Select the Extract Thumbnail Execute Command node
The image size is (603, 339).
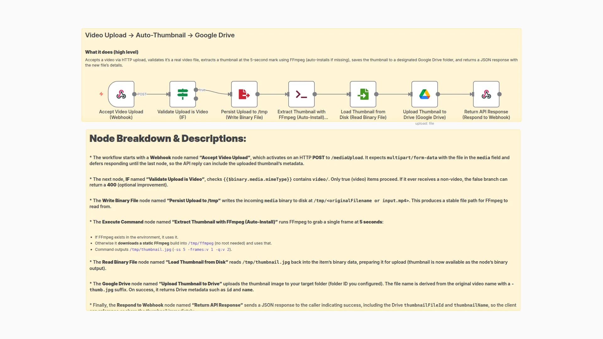[301, 94]
